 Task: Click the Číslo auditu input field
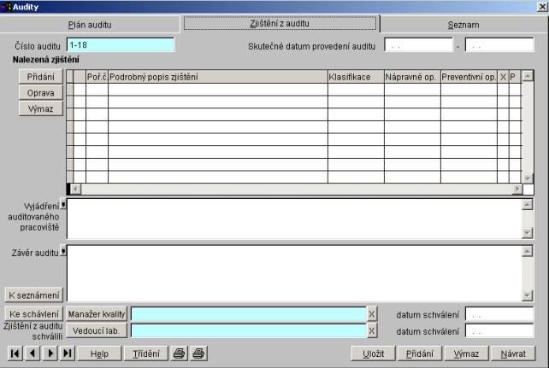coord(120,44)
